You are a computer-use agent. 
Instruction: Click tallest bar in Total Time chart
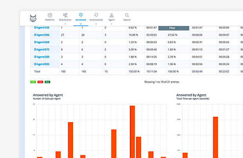[216, 137]
